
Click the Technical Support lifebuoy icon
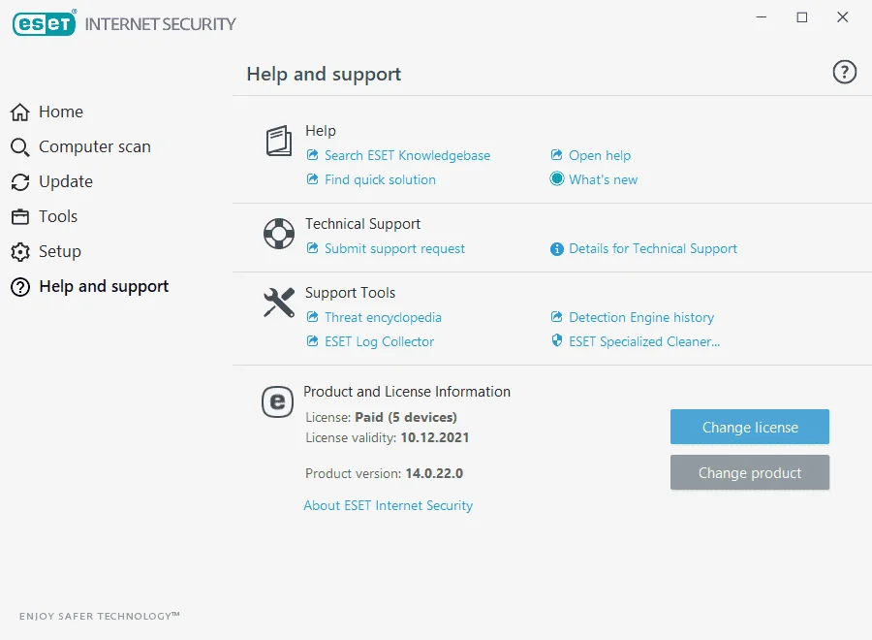(279, 234)
